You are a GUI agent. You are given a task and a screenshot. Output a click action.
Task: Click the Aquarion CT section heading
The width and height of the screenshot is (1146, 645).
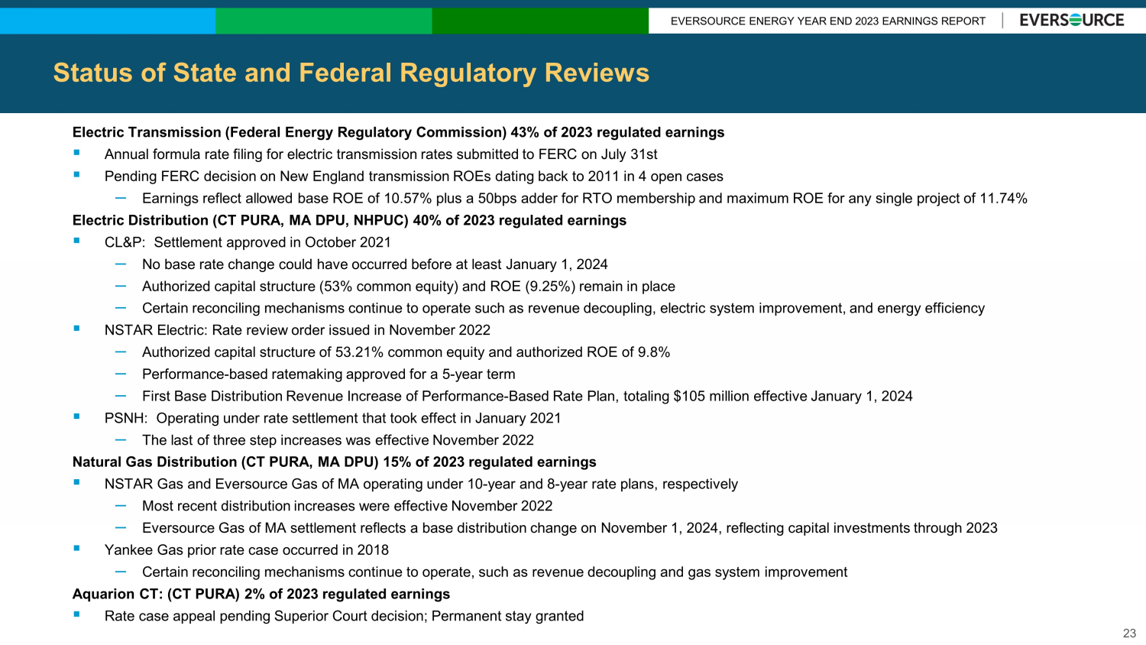tap(261, 594)
